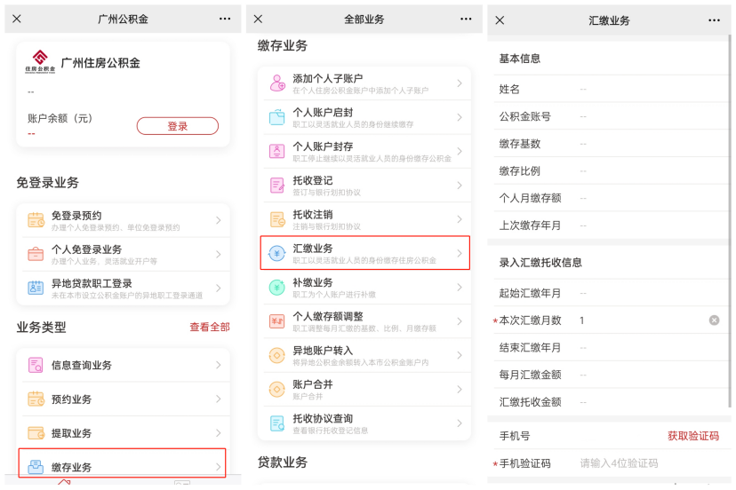Tap the 账户合并 orange icon
Screen dimensions: 736x490
(277, 389)
